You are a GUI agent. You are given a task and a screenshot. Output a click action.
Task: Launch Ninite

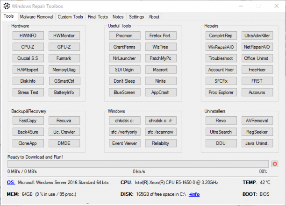tap(161, 81)
